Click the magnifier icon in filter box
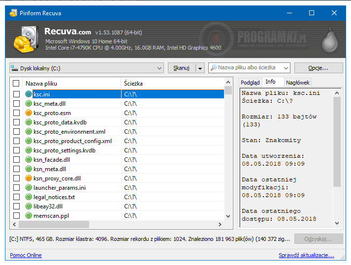Viewport: 351px width, 265px height. (x=214, y=67)
